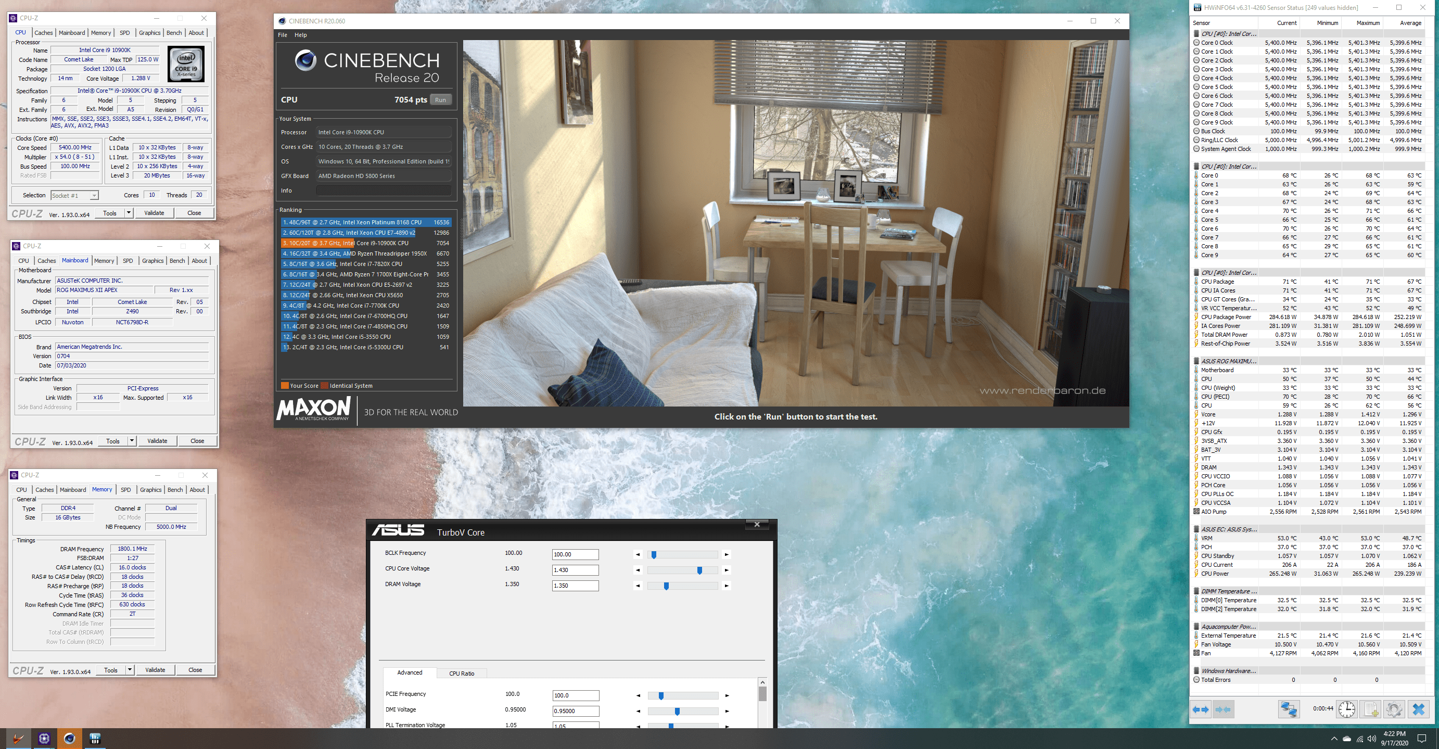1439x749 pixels.
Task: Click HWiNFO blue X close-sensors icon
Action: pos(1418,709)
